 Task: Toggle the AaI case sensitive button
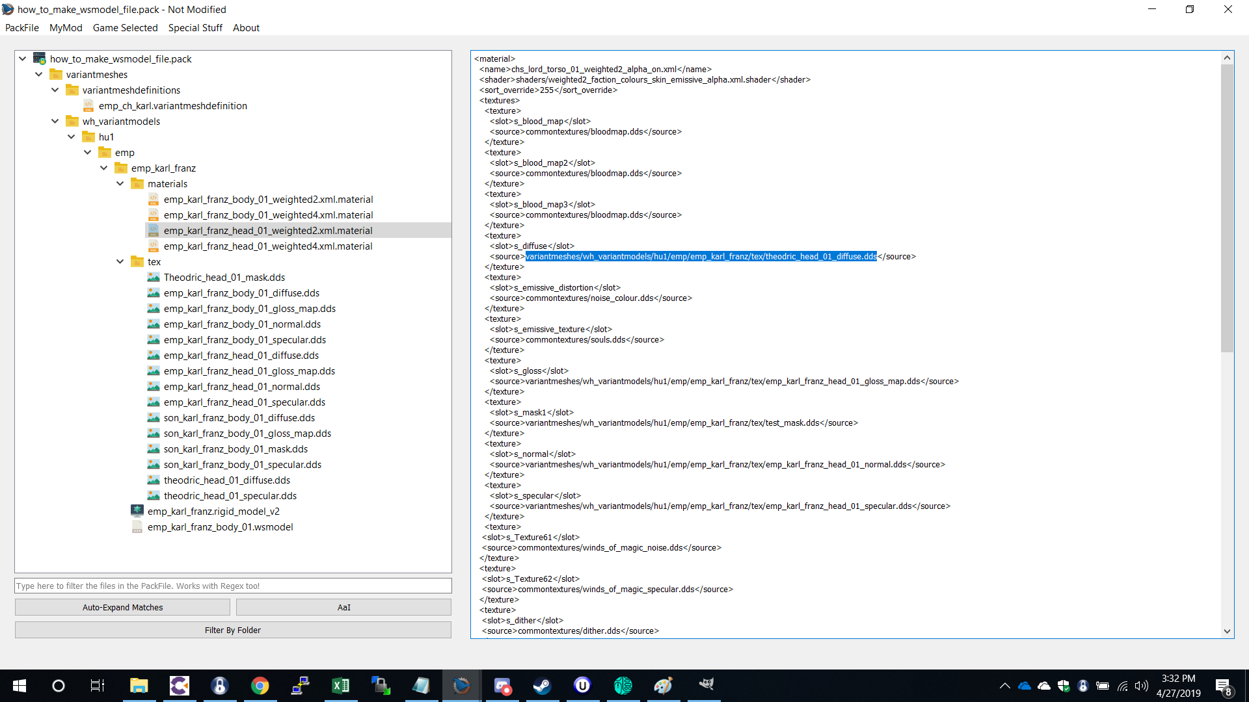tap(343, 607)
